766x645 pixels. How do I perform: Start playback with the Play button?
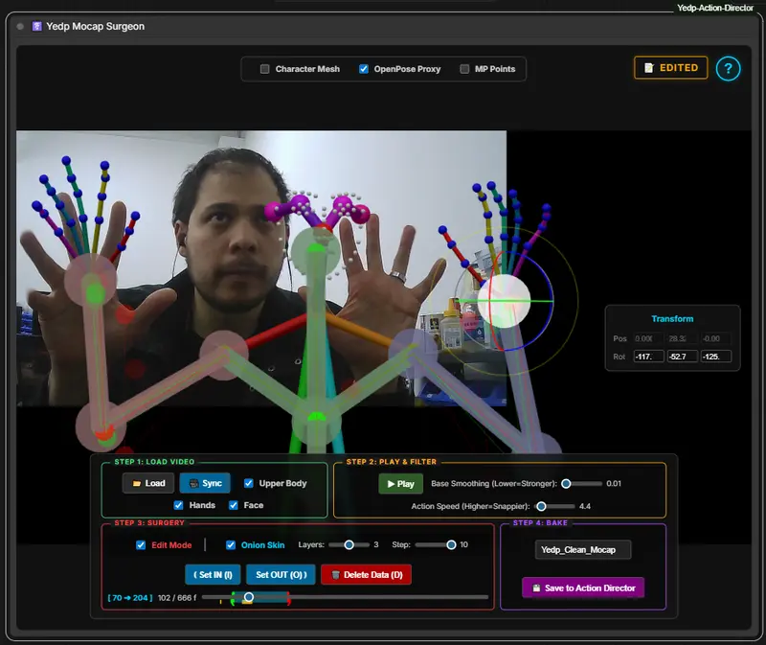pos(400,484)
